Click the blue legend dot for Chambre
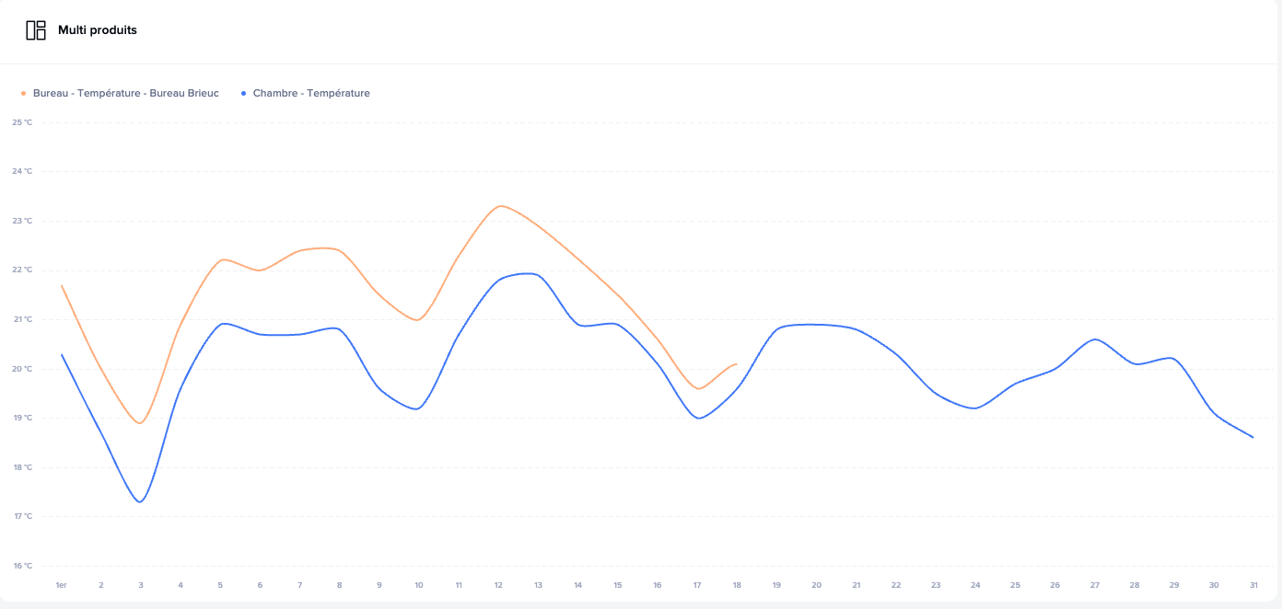The image size is (1282, 609). 244,93
